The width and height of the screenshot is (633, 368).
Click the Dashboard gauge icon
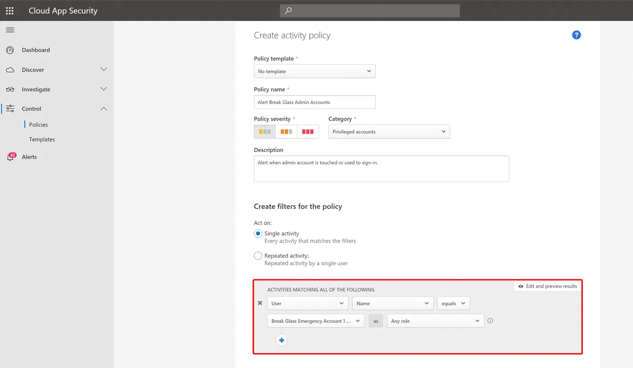[x=10, y=50]
